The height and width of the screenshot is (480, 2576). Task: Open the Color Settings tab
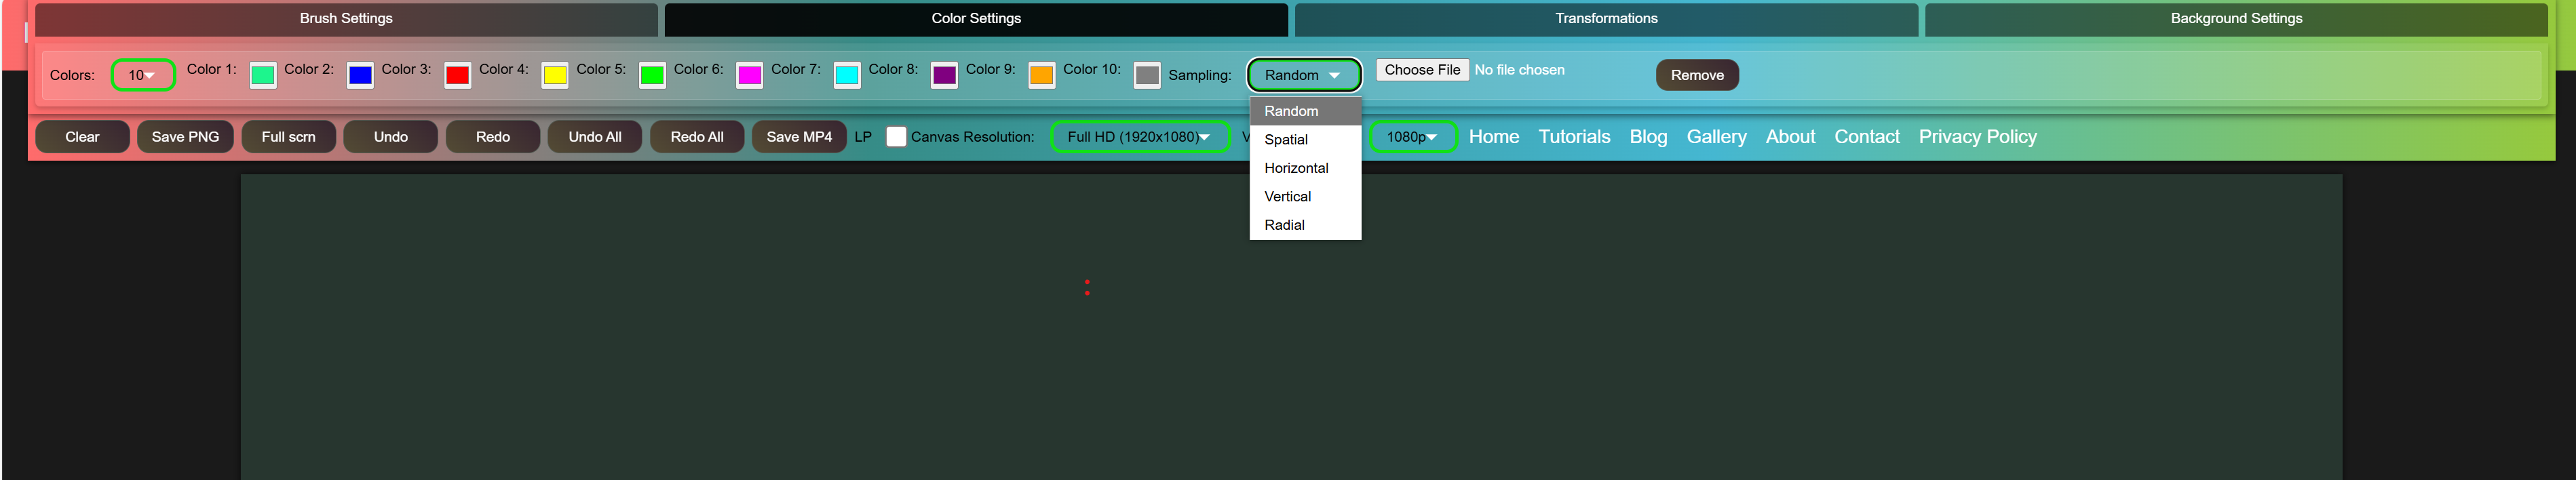(976, 19)
